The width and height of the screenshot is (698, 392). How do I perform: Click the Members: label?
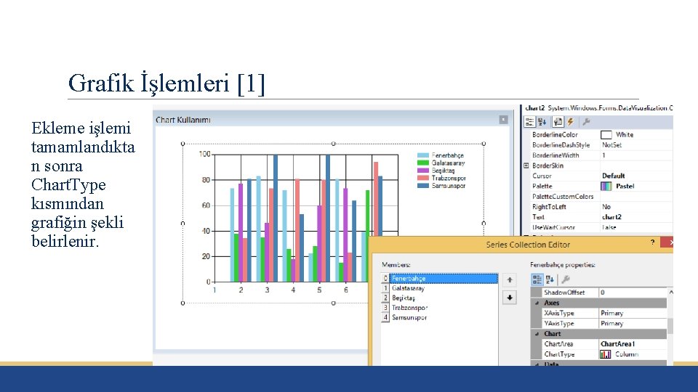tap(396, 265)
